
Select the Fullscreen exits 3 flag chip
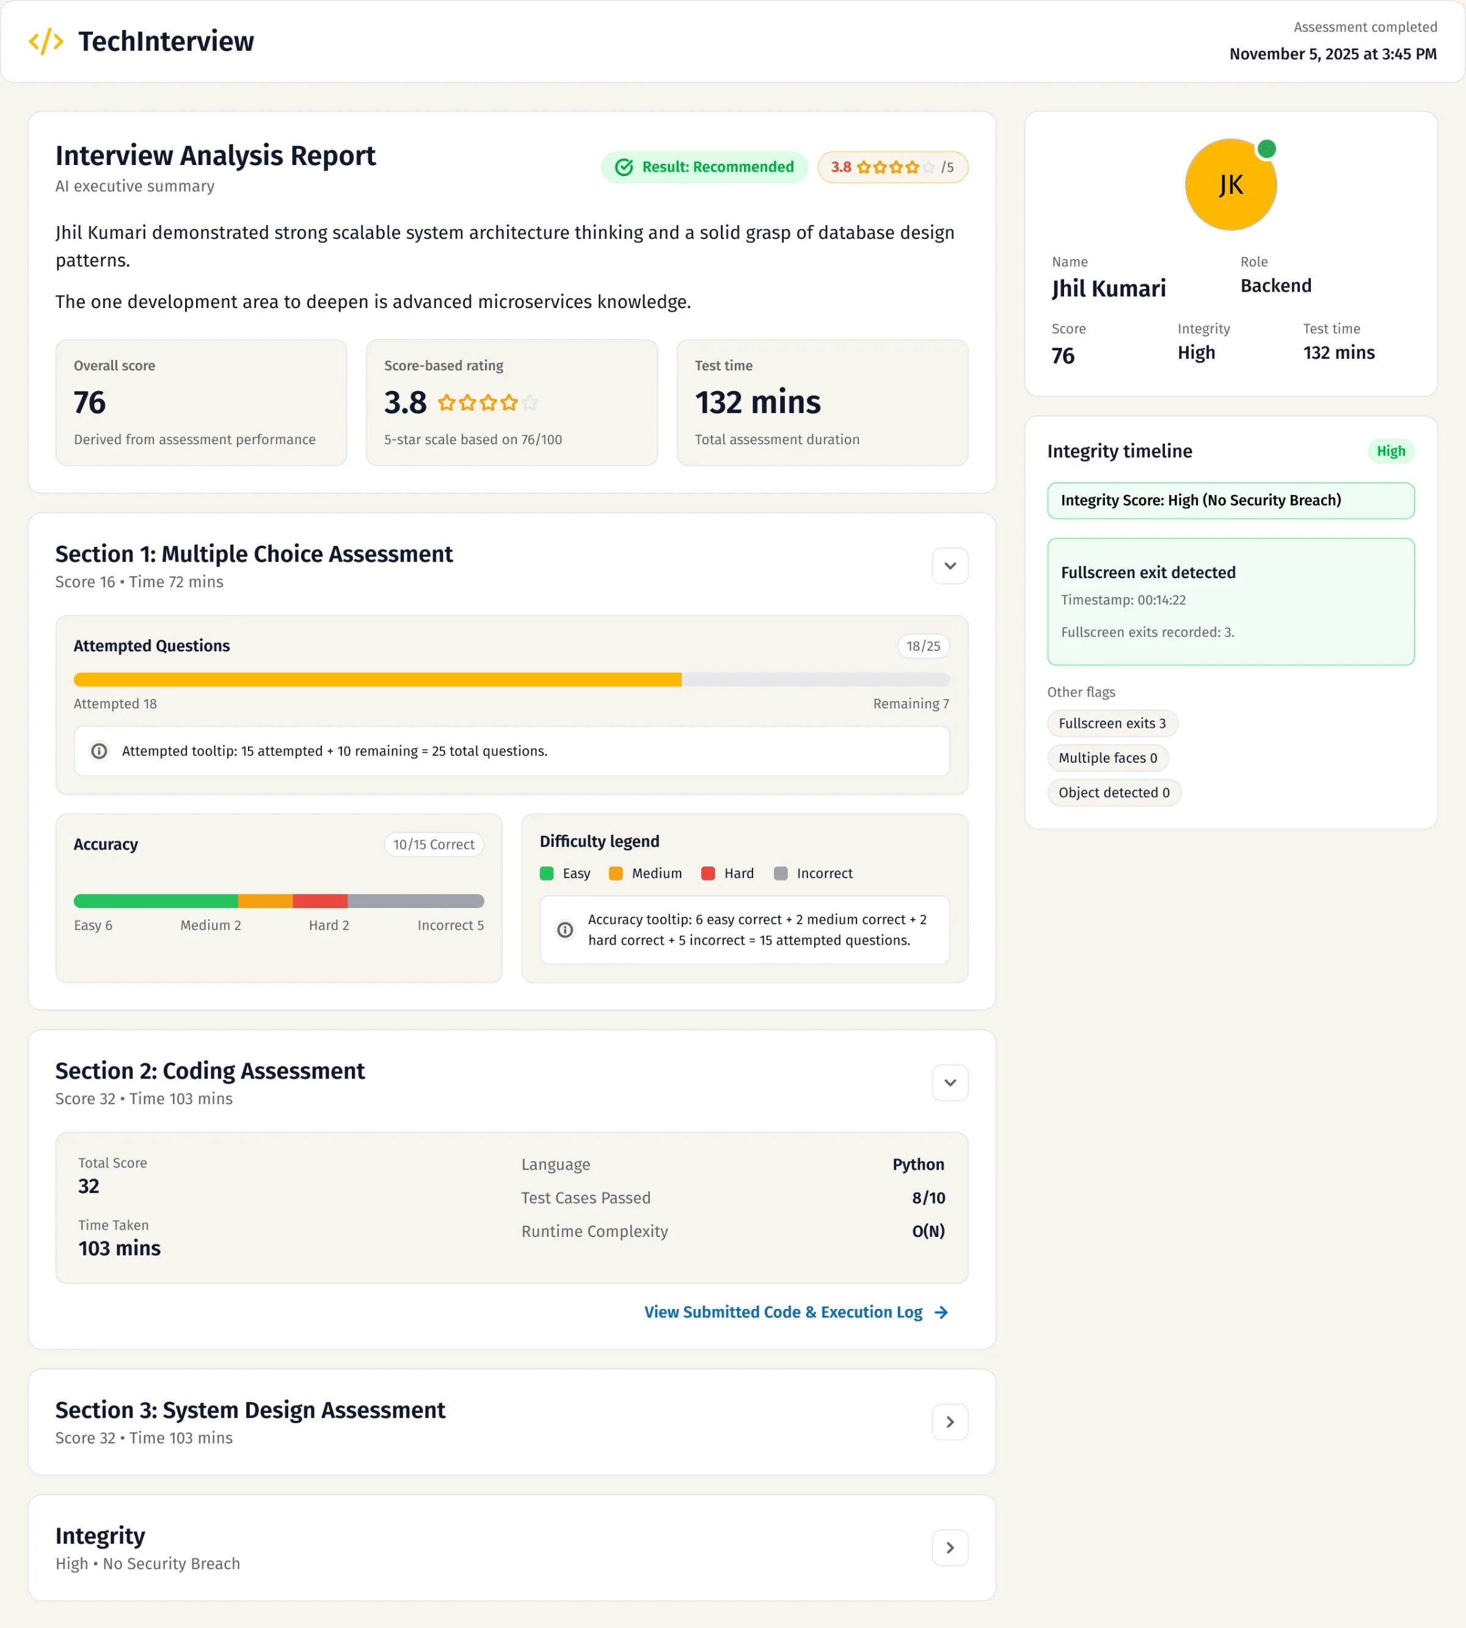(x=1112, y=724)
